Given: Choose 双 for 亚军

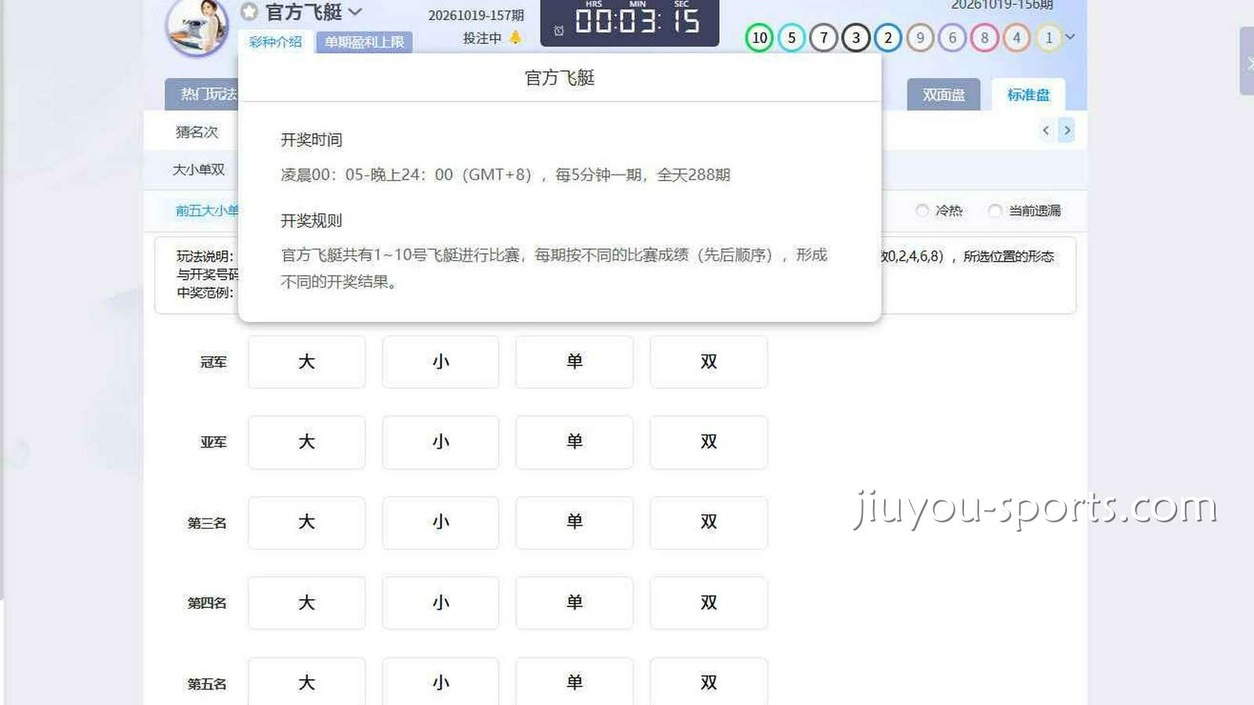Looking at the screenshot, I should point(709,442).
